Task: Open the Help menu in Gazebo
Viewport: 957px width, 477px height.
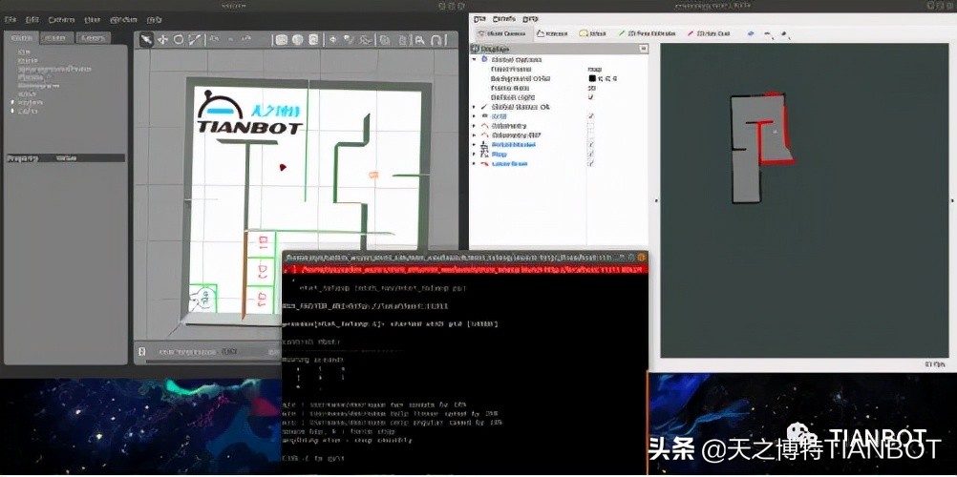Action: click(x=155, y=19)
